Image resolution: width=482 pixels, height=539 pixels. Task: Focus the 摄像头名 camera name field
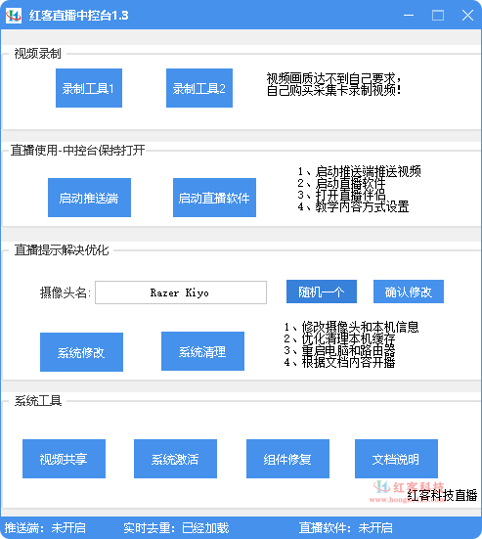(x=181, y=292)
